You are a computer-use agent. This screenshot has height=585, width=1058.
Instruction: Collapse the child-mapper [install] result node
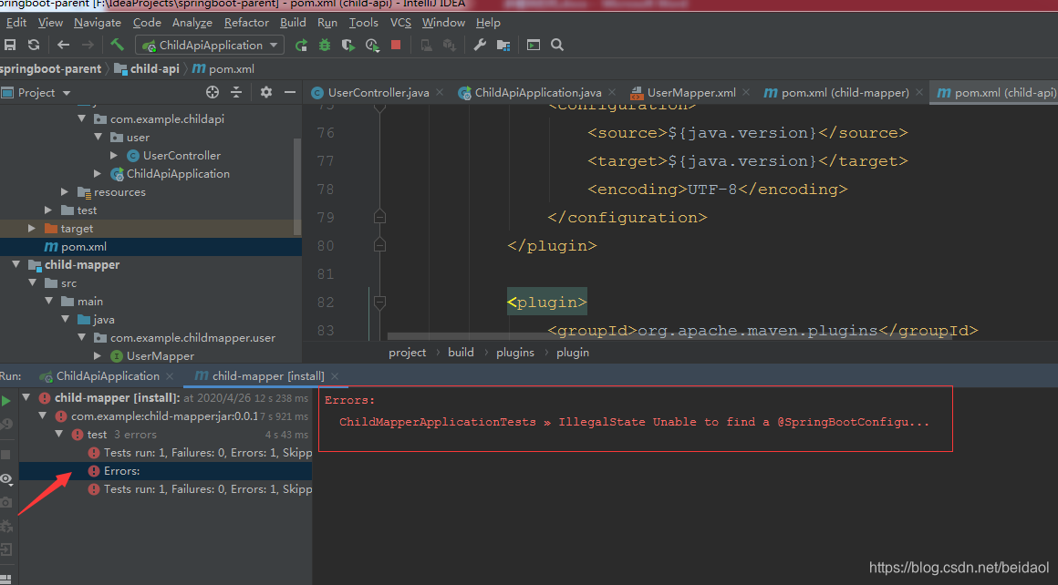26,397
